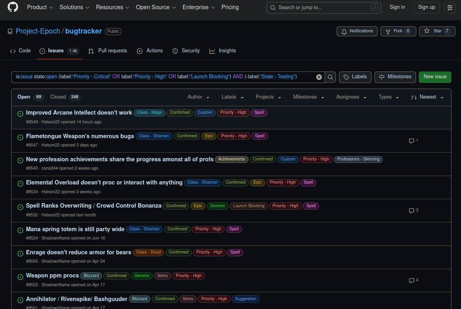Open the New profession achievements issue
The image size is (461, 309).
120,160
